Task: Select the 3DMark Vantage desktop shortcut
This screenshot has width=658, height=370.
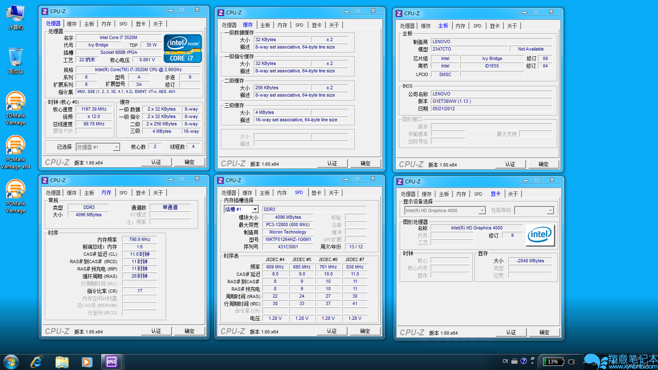Action: tap(16, 108)
